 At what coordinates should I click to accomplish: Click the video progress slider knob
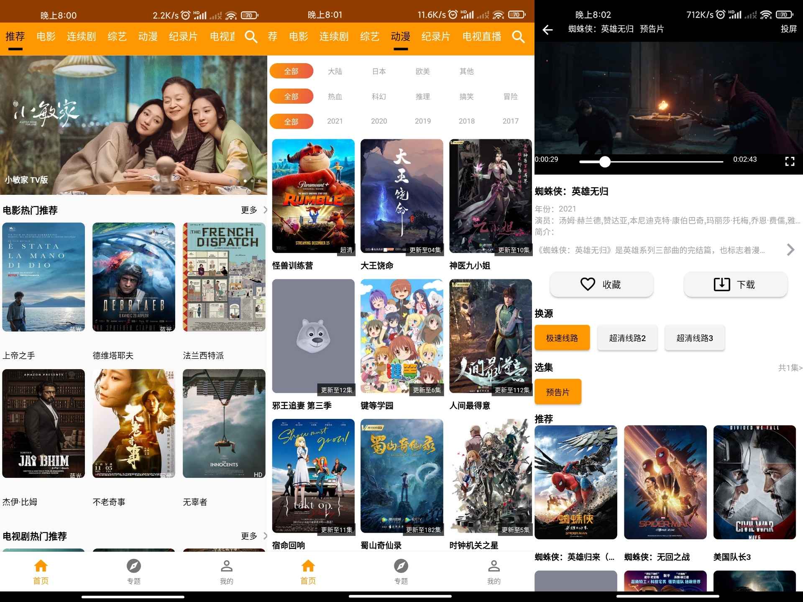click(x=605, y=162)
